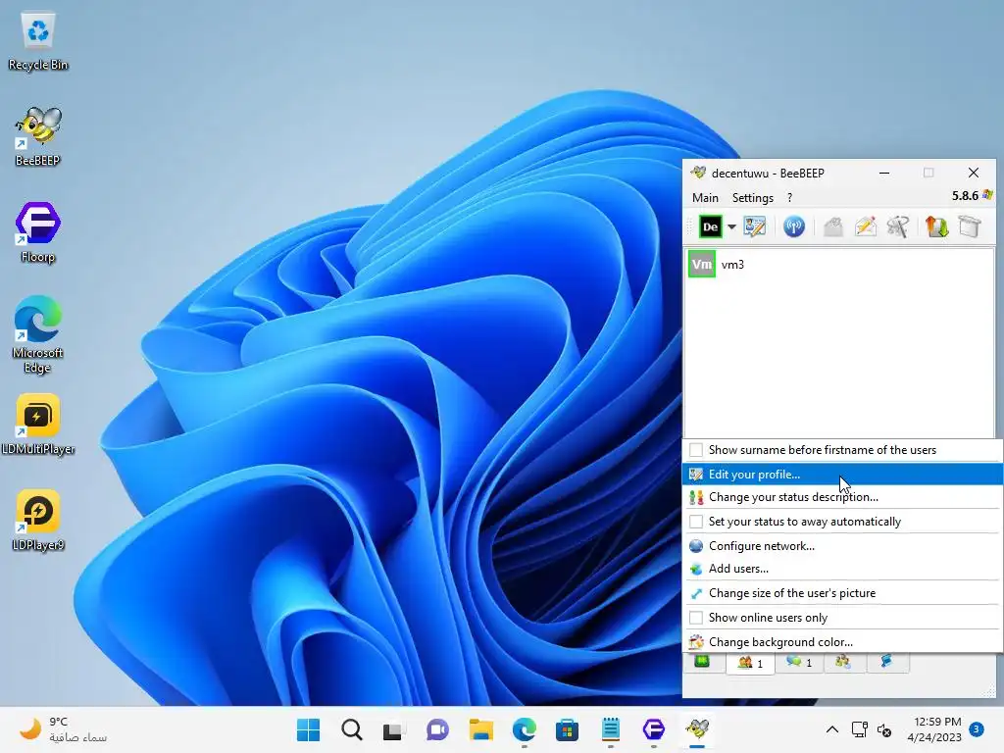This screenshot has width=1004, height=753.
Task: Open the dropdown arrow next to the De avatar
Action: click(731, 226)
